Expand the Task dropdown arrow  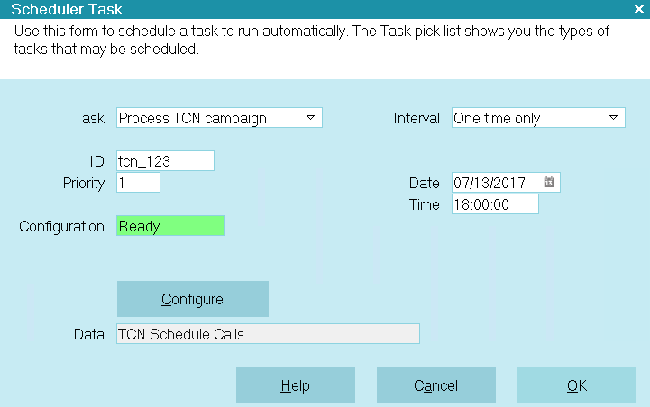[x=310, y=118]
